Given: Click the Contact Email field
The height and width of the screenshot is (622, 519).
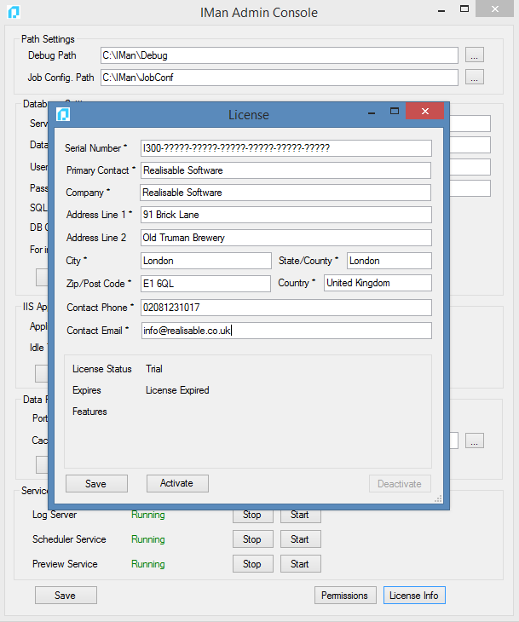Looking at the screenshot, I should coord(285,331).
